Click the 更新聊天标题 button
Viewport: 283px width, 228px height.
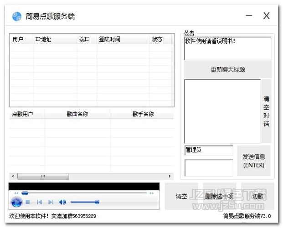[228, 70]
